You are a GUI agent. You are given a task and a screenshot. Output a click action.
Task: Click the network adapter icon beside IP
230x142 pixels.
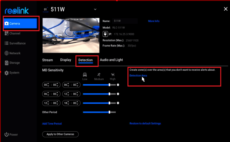105,34
